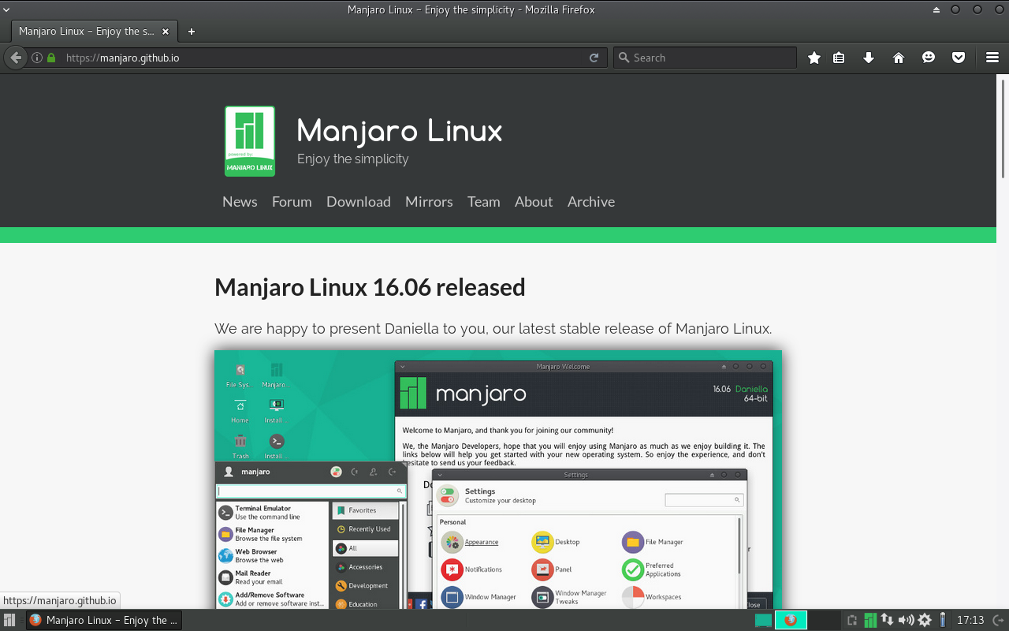Click the gear-shaped tray icon
This screenshot has height=631, width=1009.
[925, 620]
